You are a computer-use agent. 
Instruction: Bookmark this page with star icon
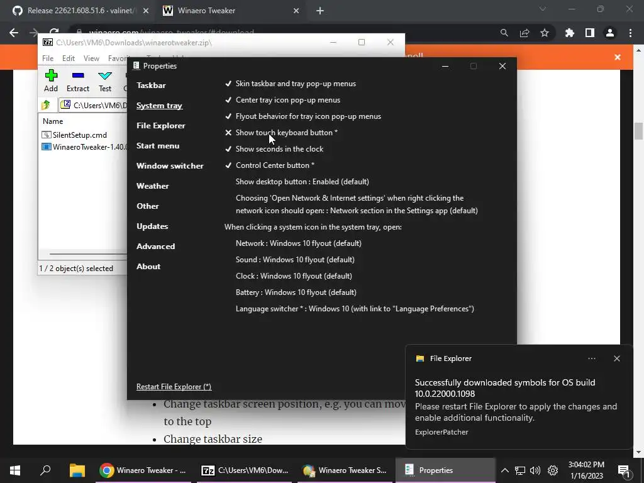[545, 33]
